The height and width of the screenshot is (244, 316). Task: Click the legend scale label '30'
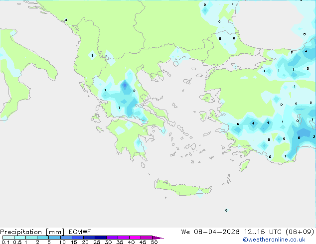click(109, 242)
